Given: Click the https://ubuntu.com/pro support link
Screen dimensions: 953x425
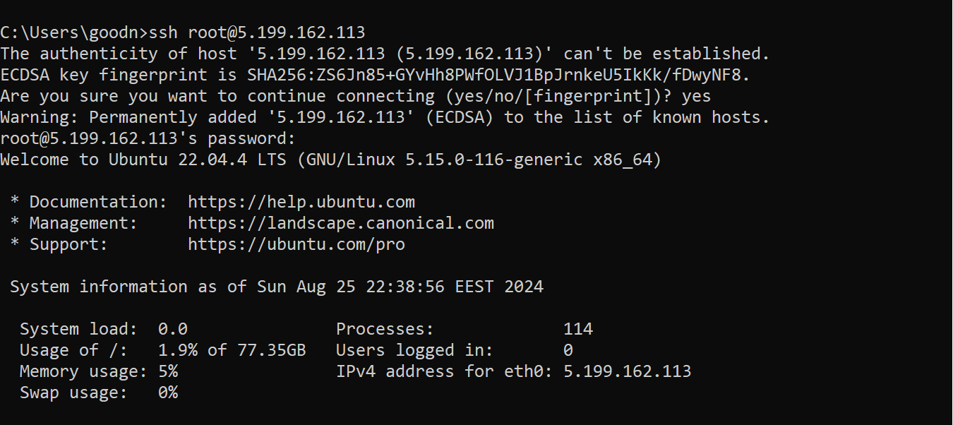Looking at the screenshot, I should pyautogui.click(x=296, y=244).
